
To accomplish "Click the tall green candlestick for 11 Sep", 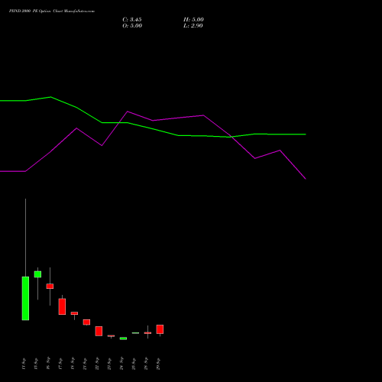I will [x=25, y=298].
